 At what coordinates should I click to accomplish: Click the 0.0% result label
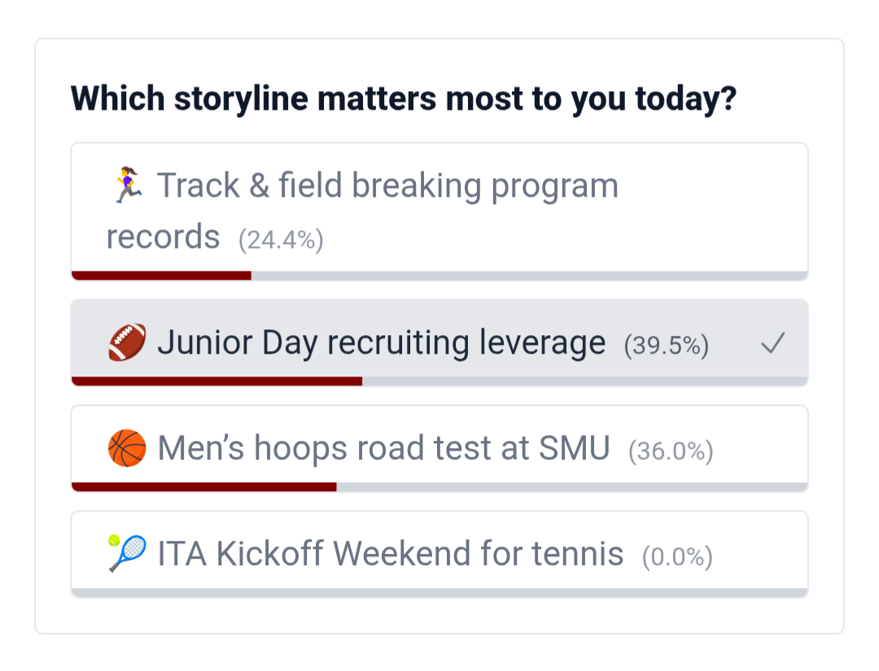tap(677, 557)
